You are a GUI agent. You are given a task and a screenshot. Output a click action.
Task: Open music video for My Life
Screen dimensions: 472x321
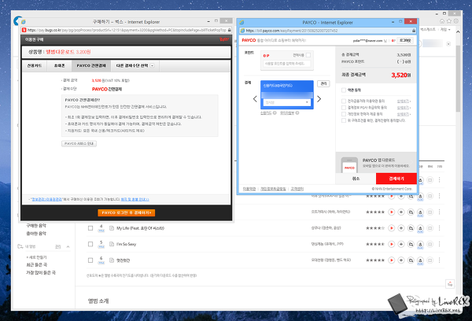click(430, 228)
